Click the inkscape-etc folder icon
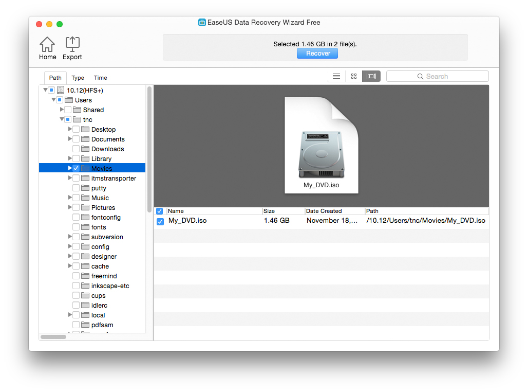This screenshot has height=392, width=528. pos(85,286)
